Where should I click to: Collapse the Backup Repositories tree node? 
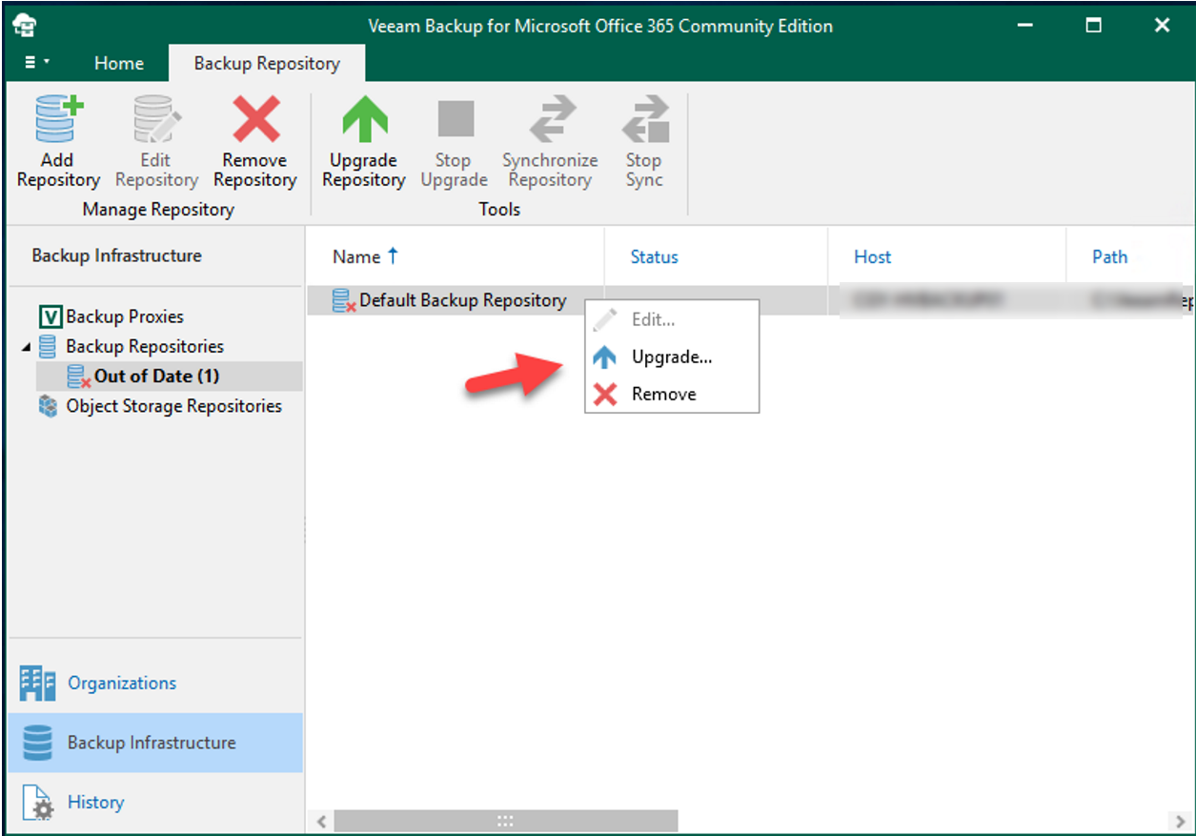[26, 347]
